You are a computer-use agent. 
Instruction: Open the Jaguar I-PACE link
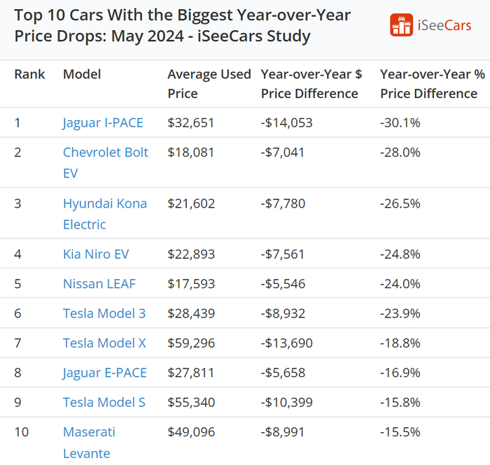click(x=103, y=123)
